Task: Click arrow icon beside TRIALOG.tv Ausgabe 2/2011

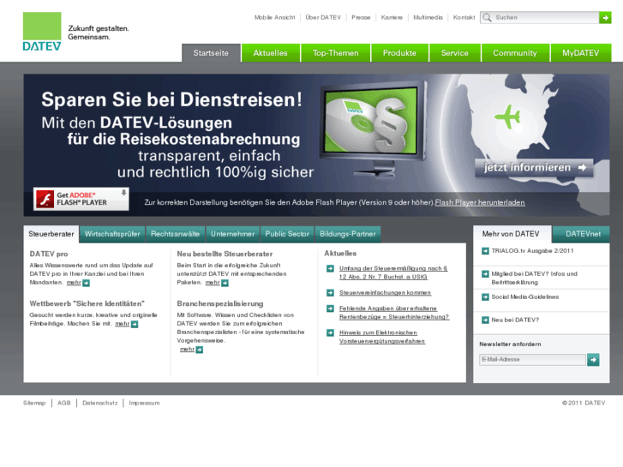Action: tap(484, 251)
